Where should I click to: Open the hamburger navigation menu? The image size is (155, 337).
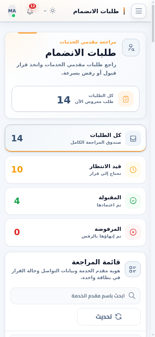[139, 11]
